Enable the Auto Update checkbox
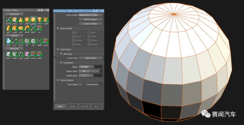 [x=81, y=84]
